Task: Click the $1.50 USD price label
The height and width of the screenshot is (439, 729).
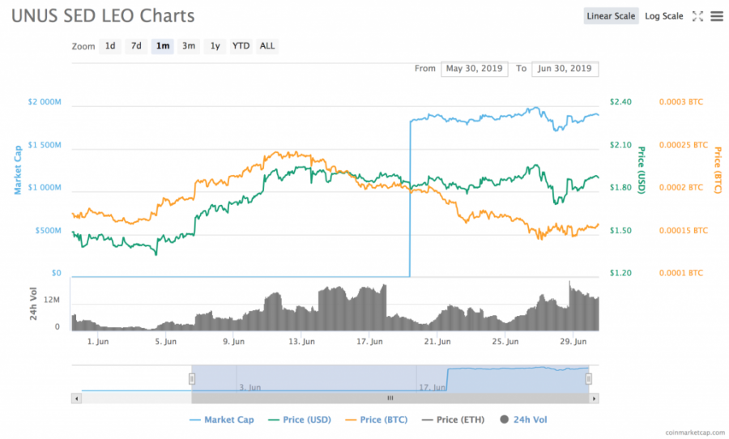Action: click(x=620, y=231)
